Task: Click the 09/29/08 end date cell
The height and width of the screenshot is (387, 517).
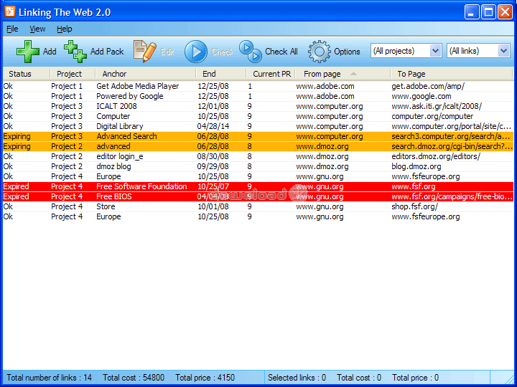Action: 213,166
